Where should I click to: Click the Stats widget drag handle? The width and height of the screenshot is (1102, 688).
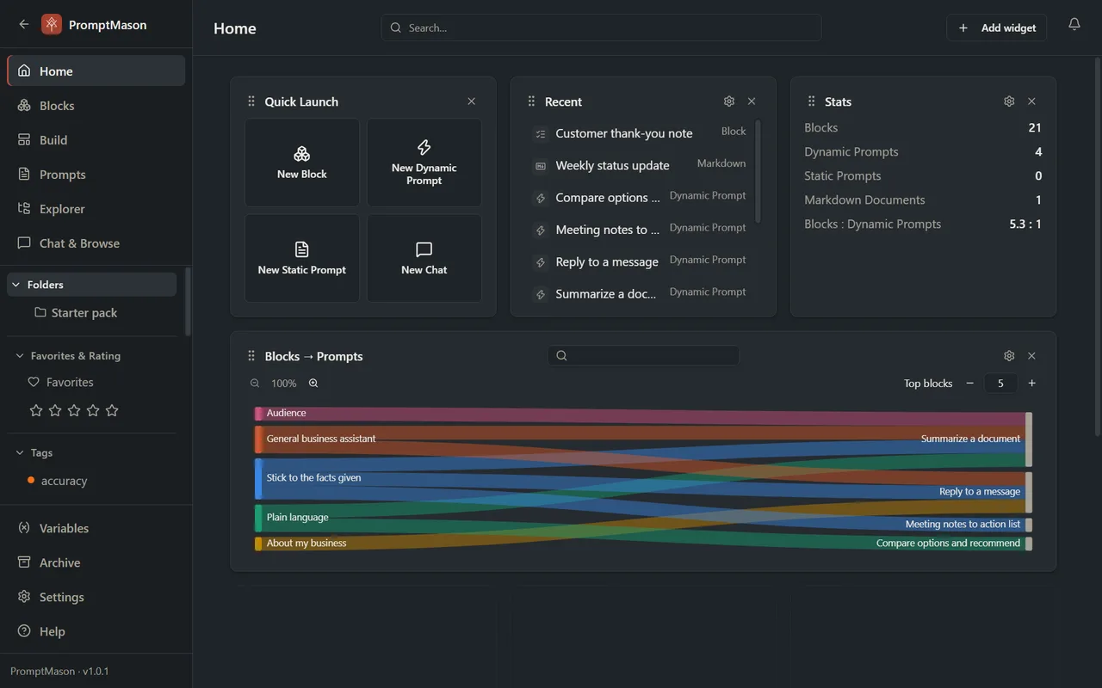pos(811,101)
